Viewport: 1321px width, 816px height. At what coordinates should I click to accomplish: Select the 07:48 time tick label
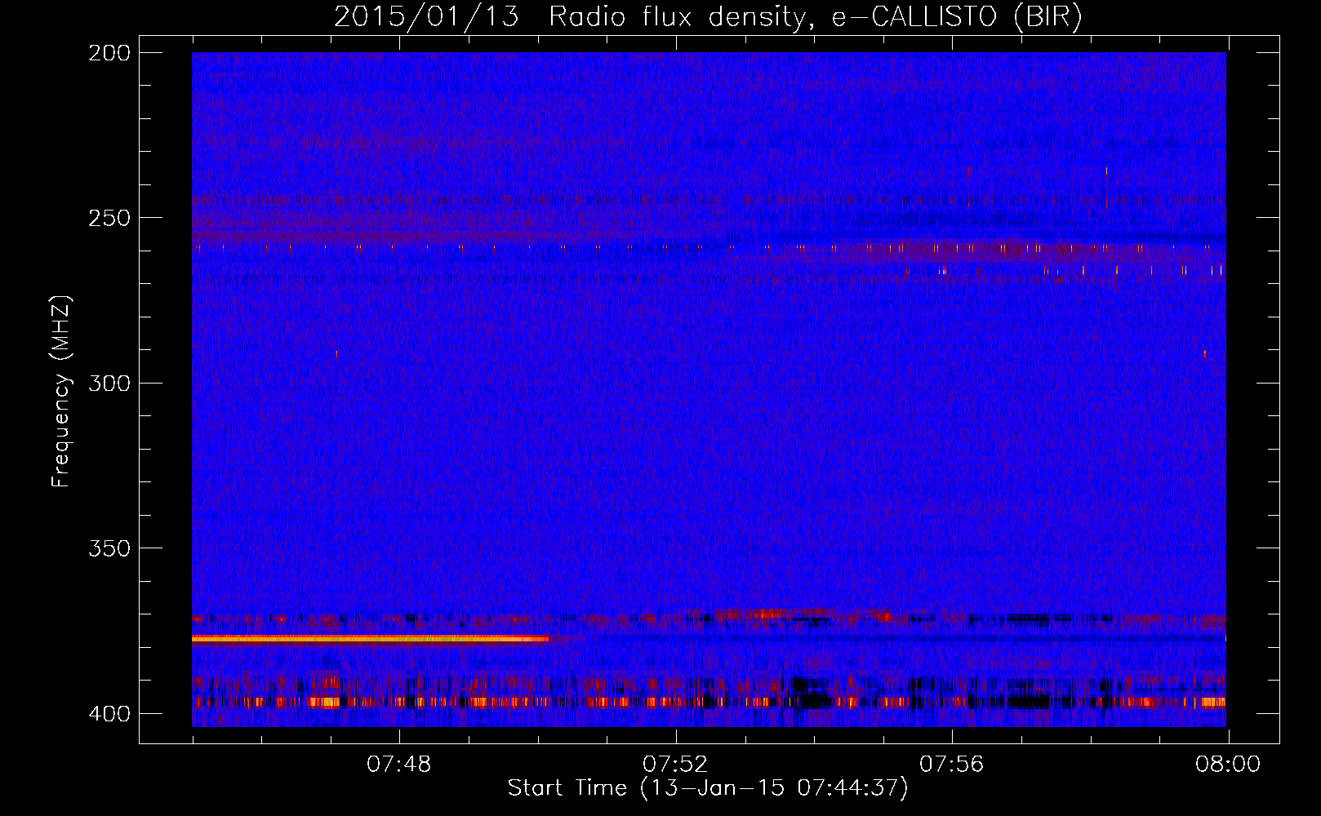tap(399, 765)
